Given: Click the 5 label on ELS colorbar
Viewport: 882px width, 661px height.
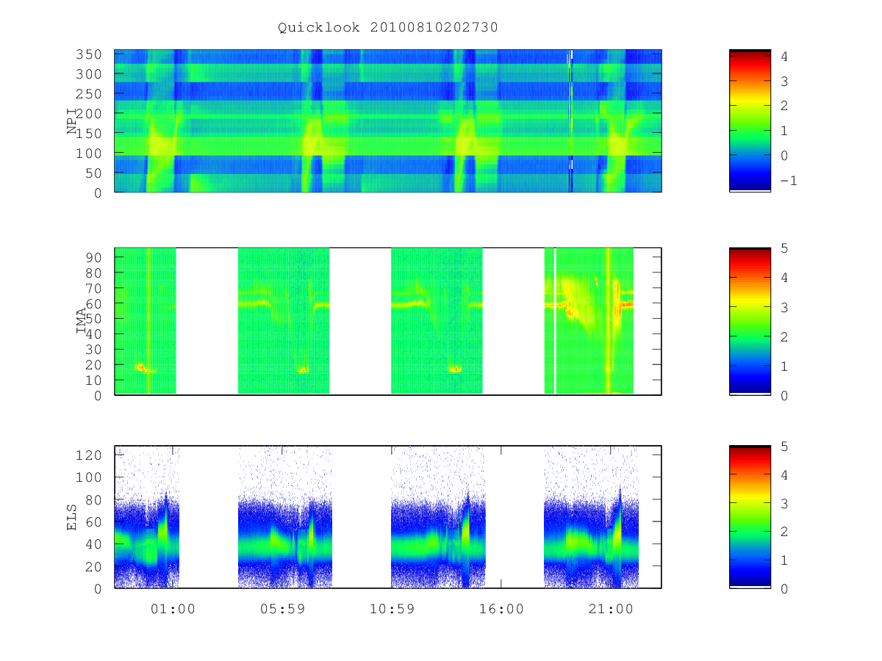Looking at the screenshot, I should pos(784,447).
